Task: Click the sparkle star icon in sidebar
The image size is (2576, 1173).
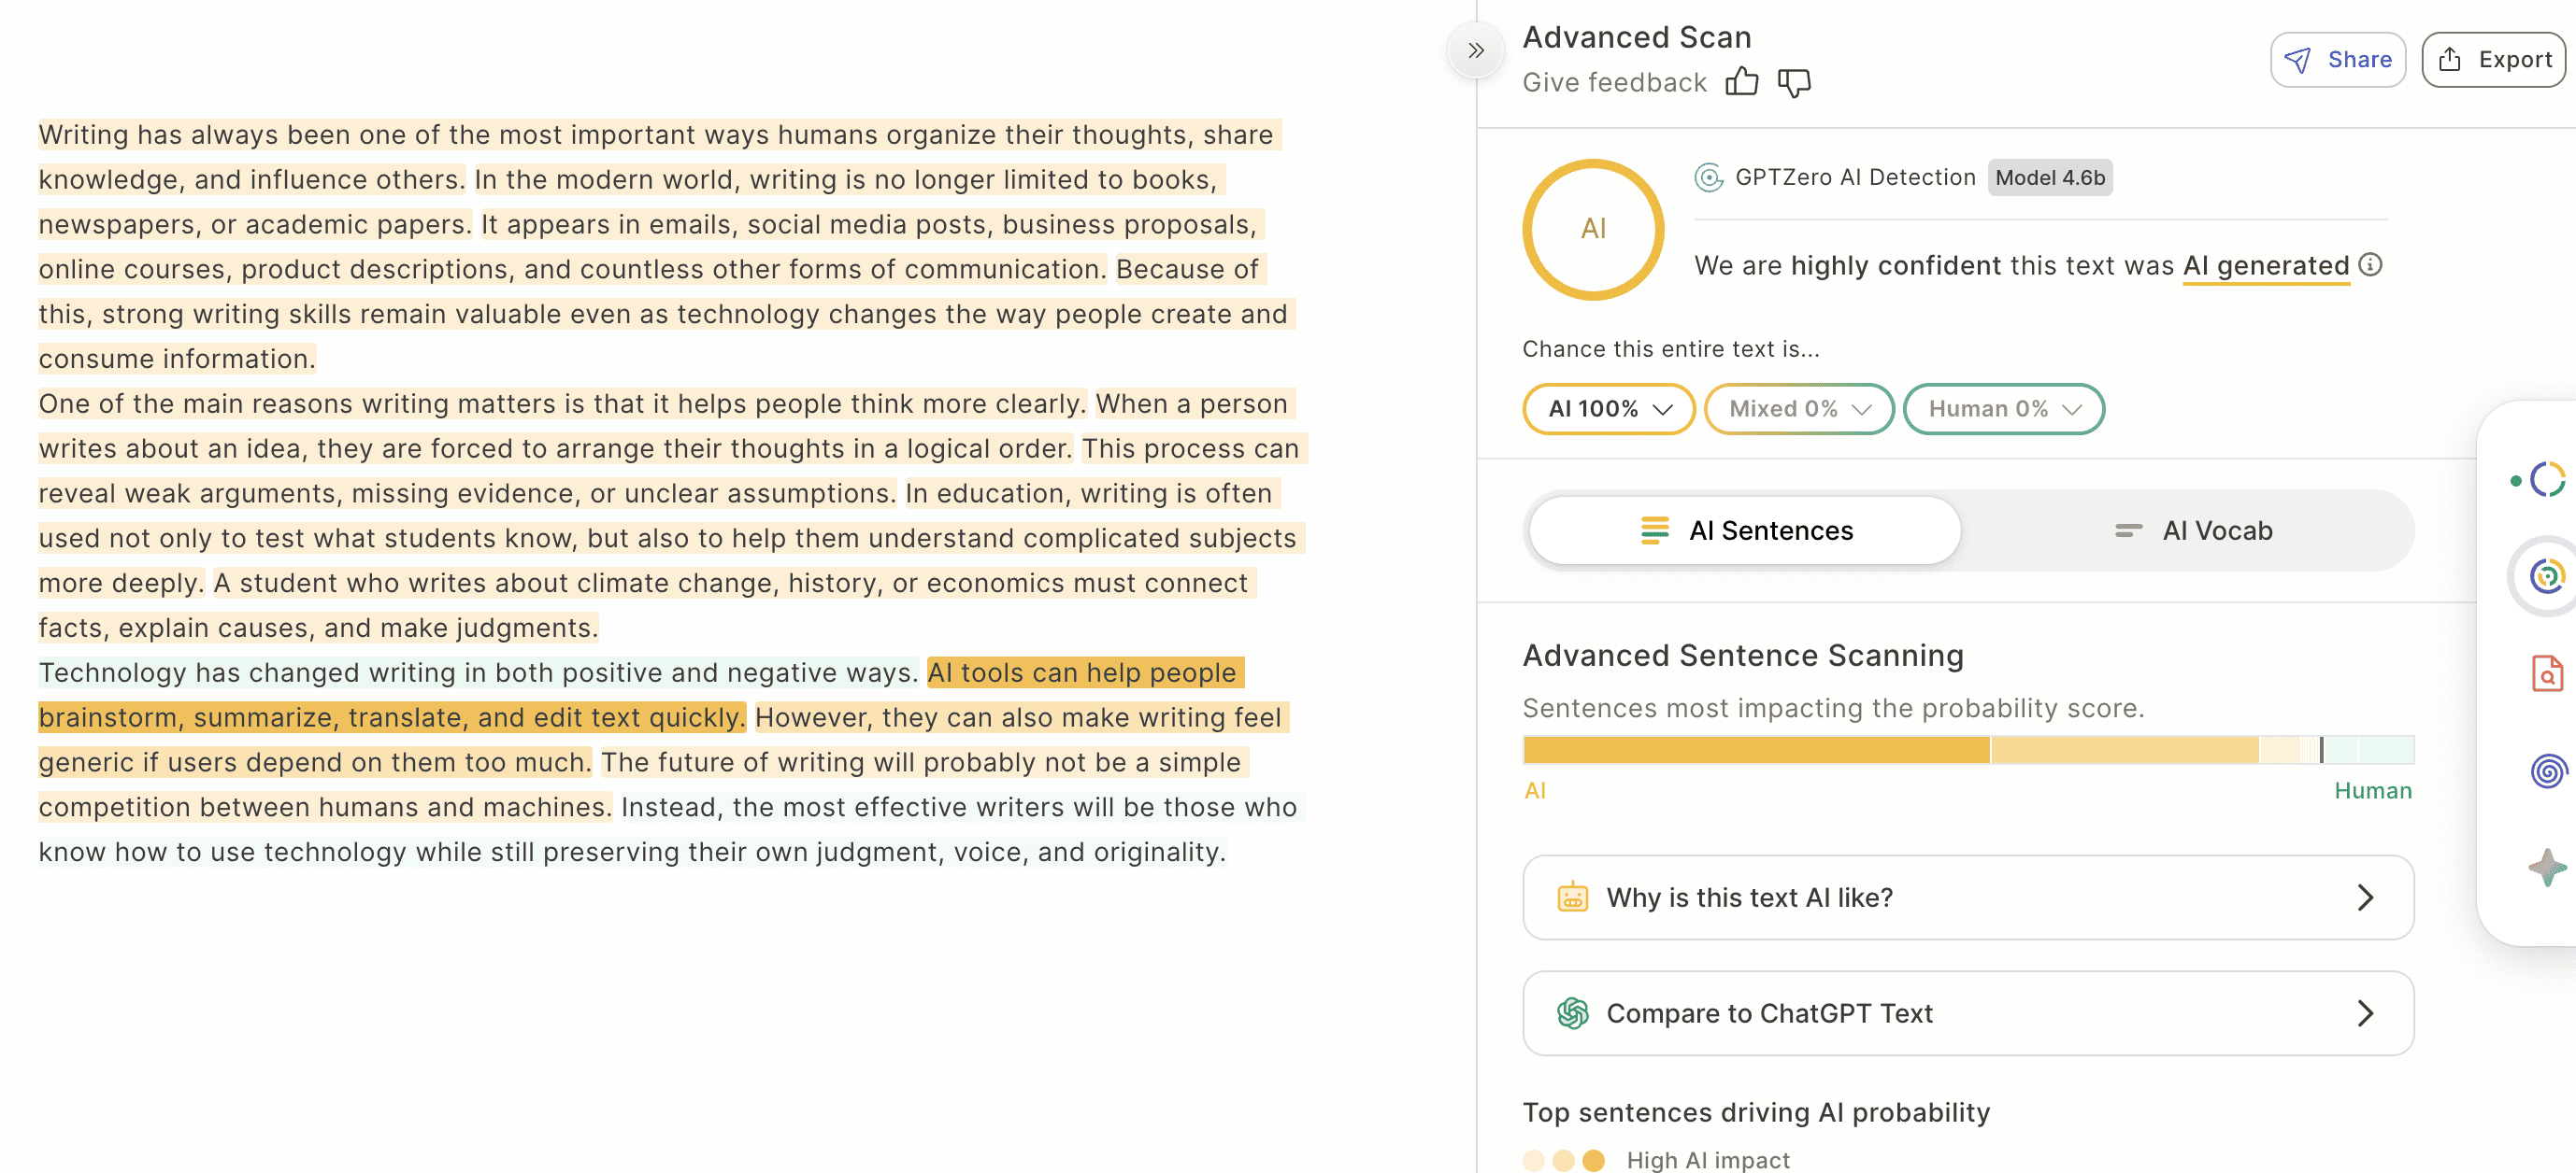Action: 2548,867
